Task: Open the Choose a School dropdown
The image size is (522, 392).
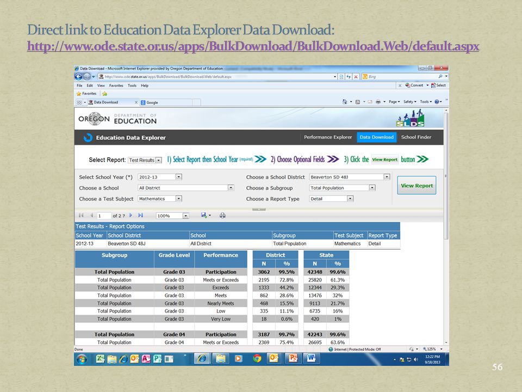Action: coord(231,188)
